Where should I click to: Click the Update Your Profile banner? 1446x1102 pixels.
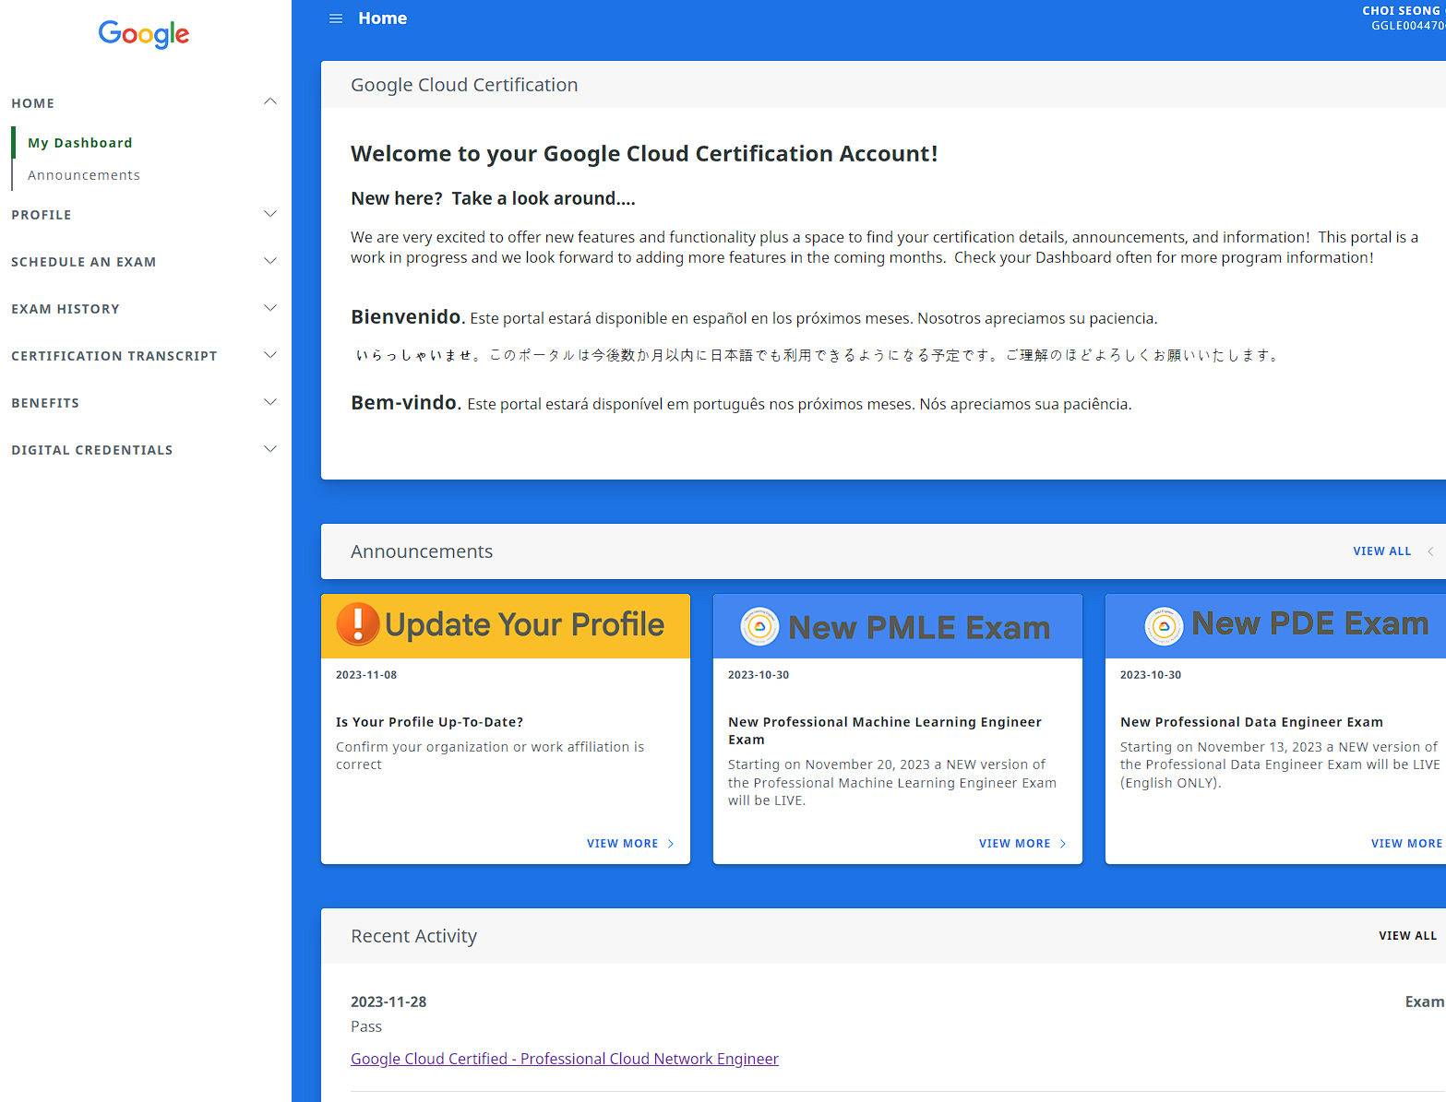tap(506, 625)
